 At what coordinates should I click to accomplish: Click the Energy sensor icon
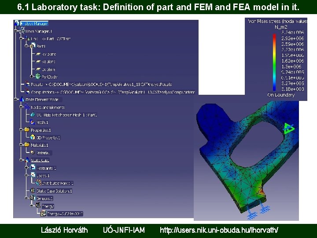38,206
